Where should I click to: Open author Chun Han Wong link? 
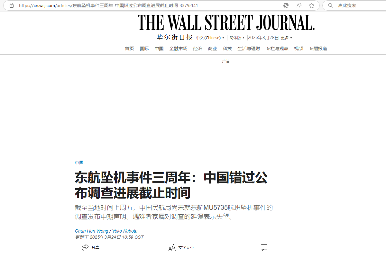pos(92,231)
